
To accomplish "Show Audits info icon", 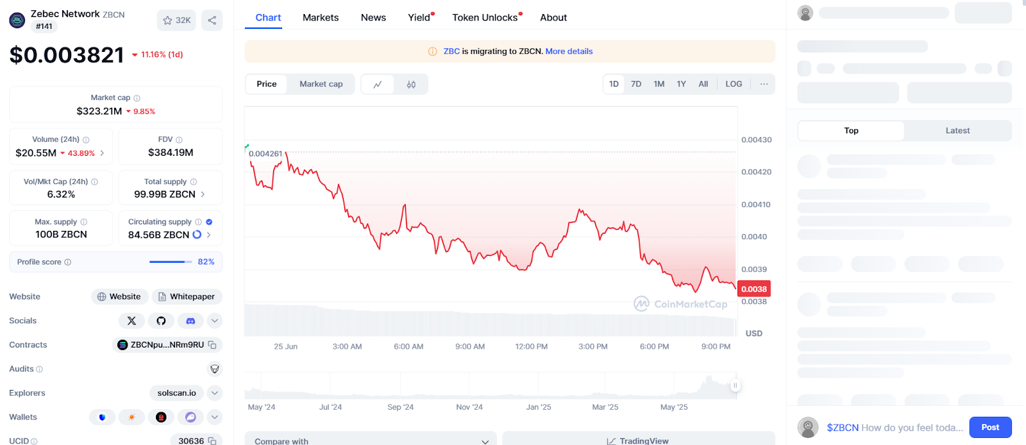I will tap(40, 369).
